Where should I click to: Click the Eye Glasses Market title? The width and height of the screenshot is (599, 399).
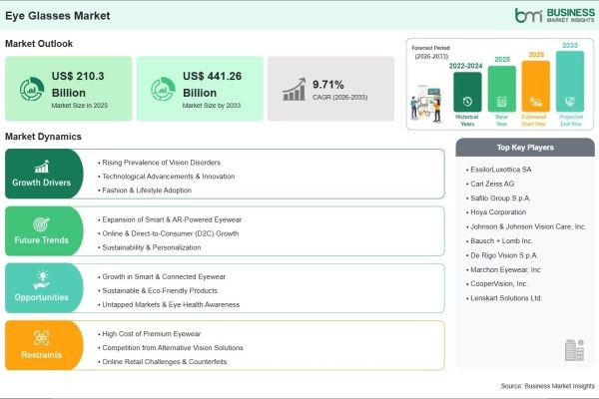[x=58, y=16]
